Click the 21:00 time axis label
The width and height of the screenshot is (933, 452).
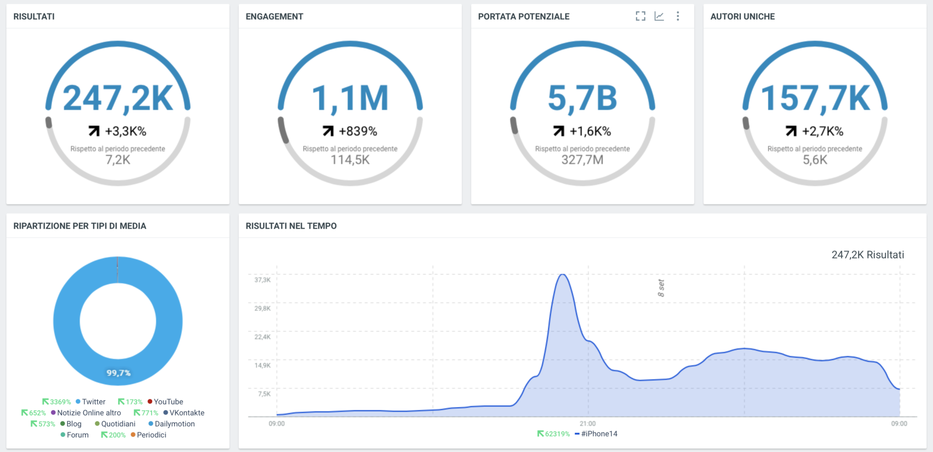[587, 424]
